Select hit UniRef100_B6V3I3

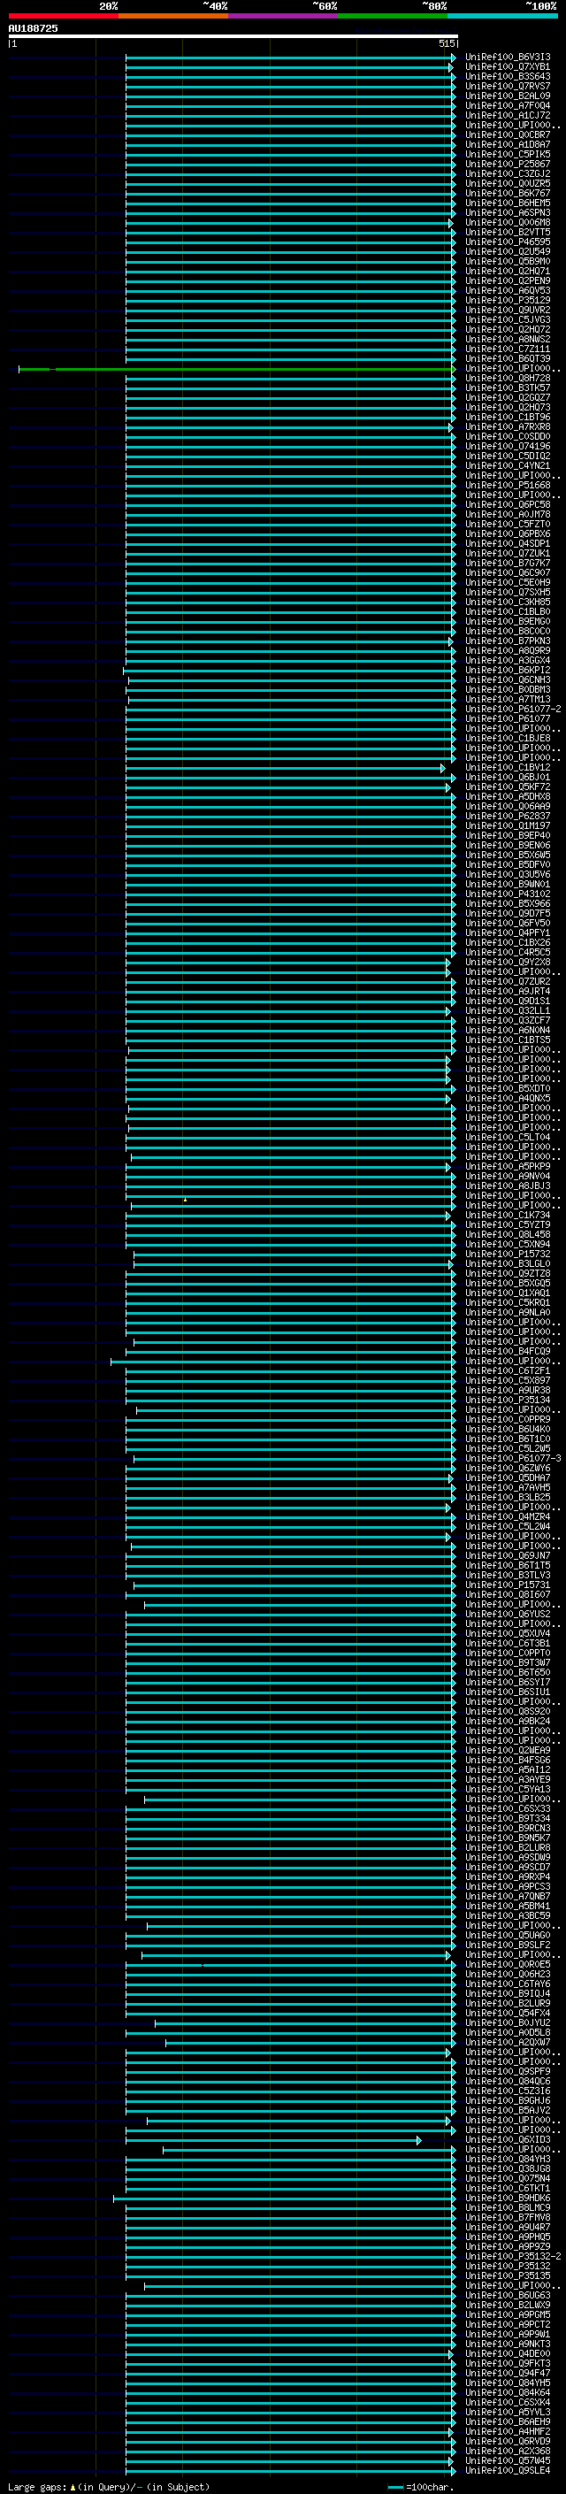pos(508,58)
